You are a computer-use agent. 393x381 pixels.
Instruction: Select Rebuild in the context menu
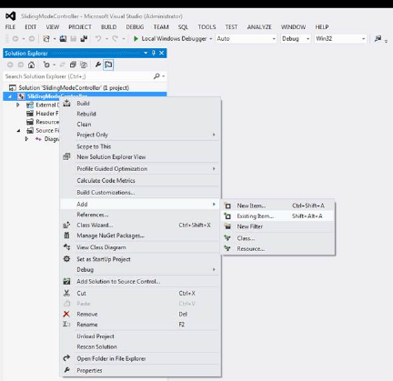(x=86, y=114)
